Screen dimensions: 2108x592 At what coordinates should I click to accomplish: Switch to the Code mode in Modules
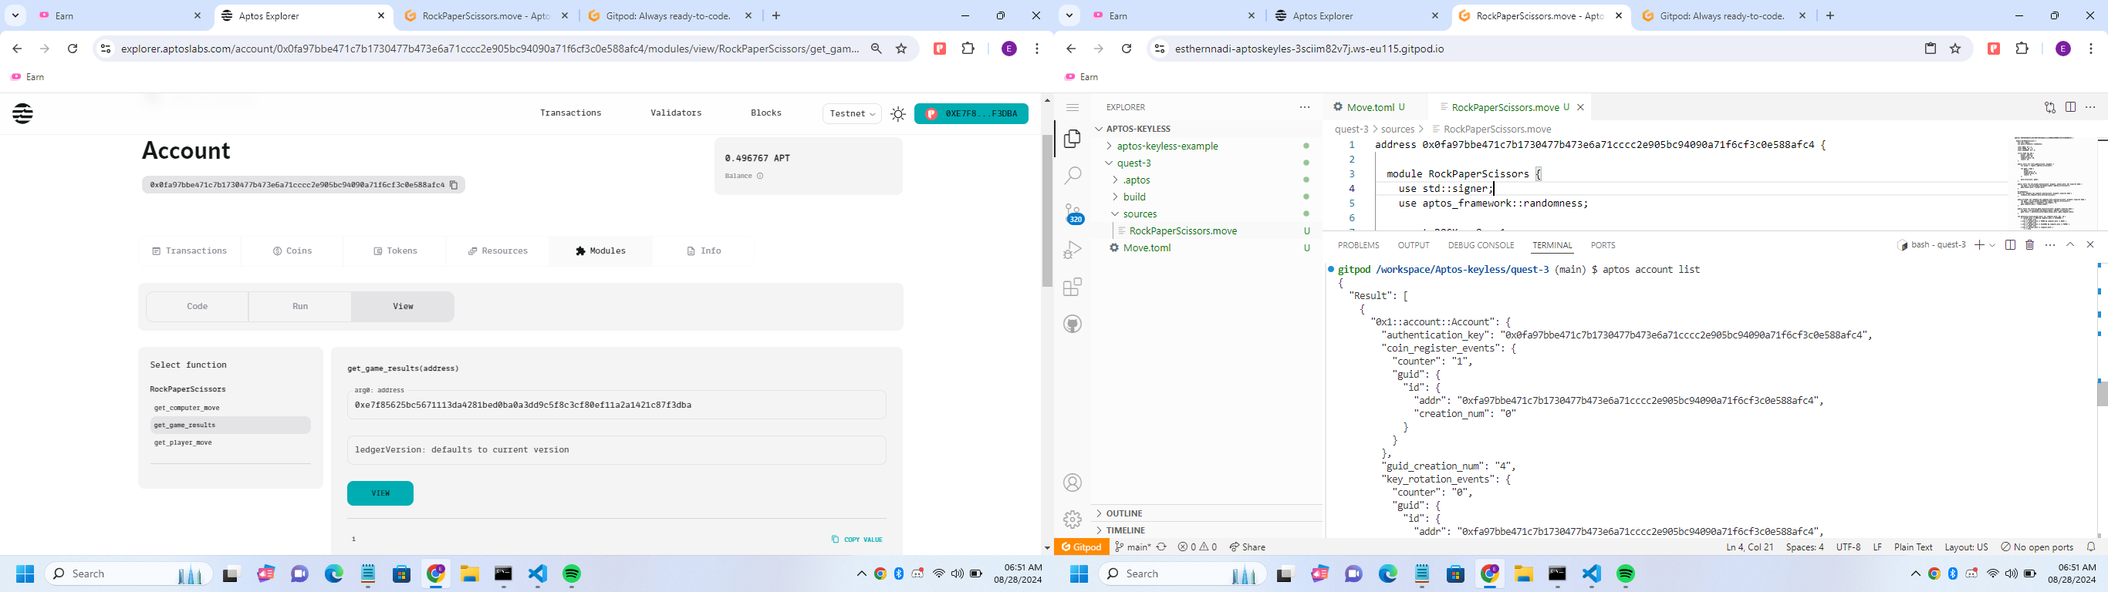pos(198,307)
